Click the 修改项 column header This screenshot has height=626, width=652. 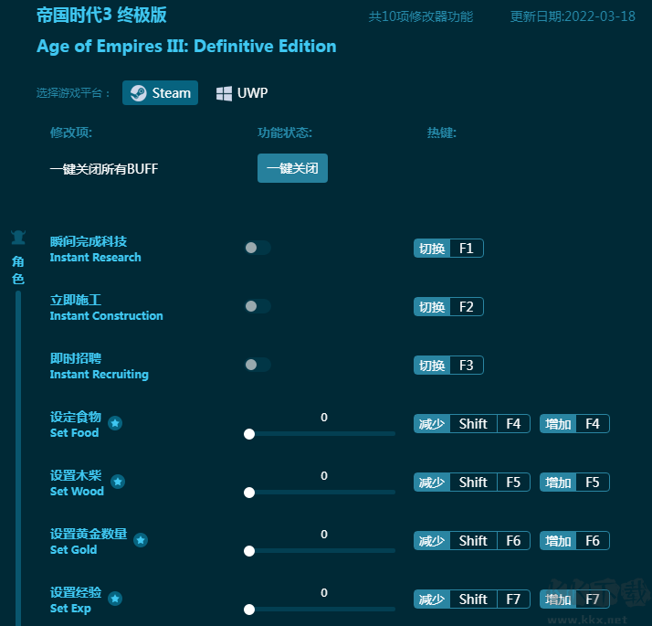tap(70, 133)
